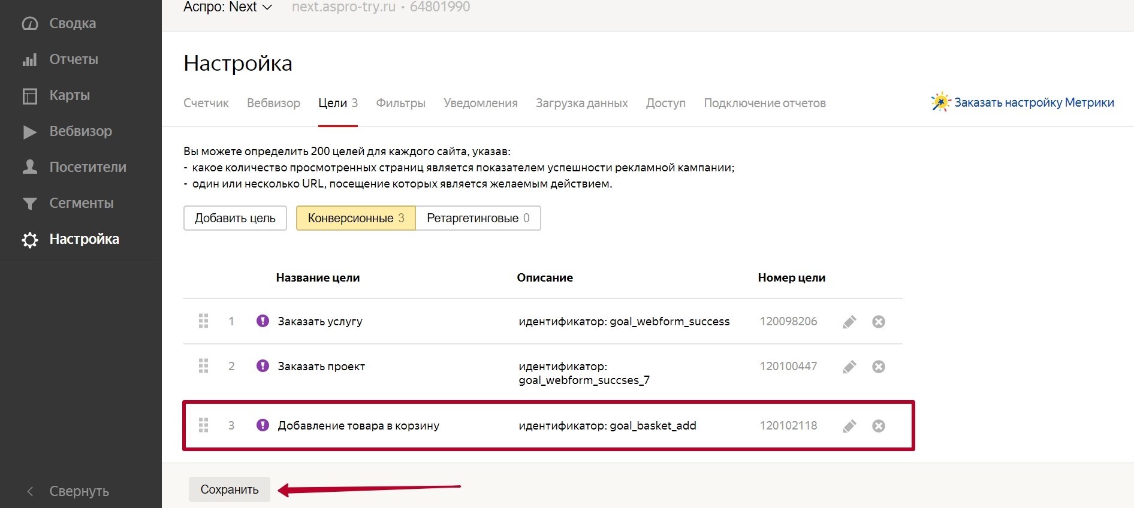Click the Название цели column header
The height and width of the screenshot is (508, 1134).
pyautogui.click(x=318, y=277)
